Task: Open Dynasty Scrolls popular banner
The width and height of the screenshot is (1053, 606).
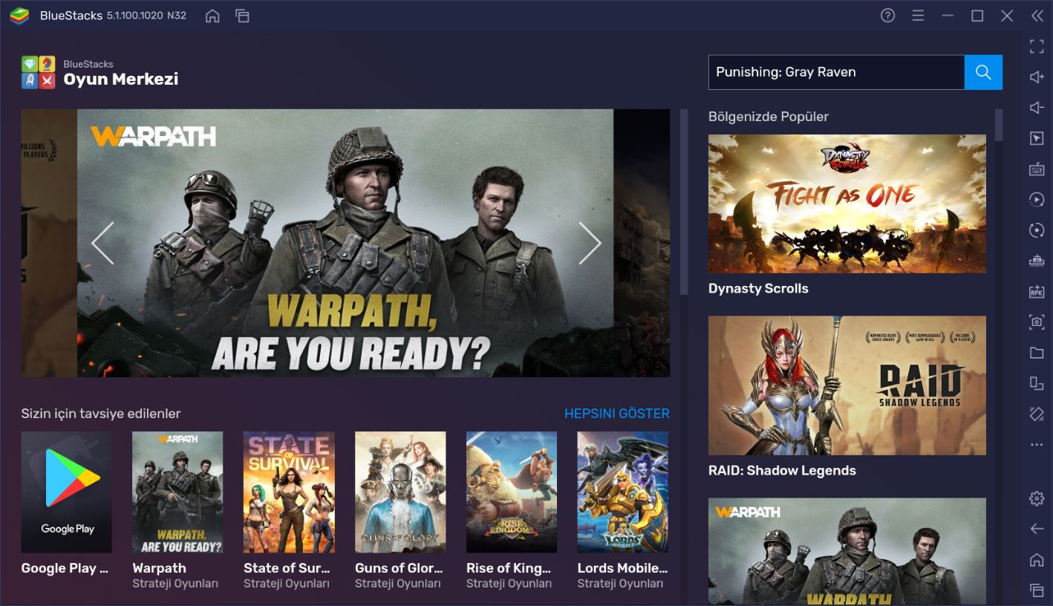Action: [x=847, y=203]
